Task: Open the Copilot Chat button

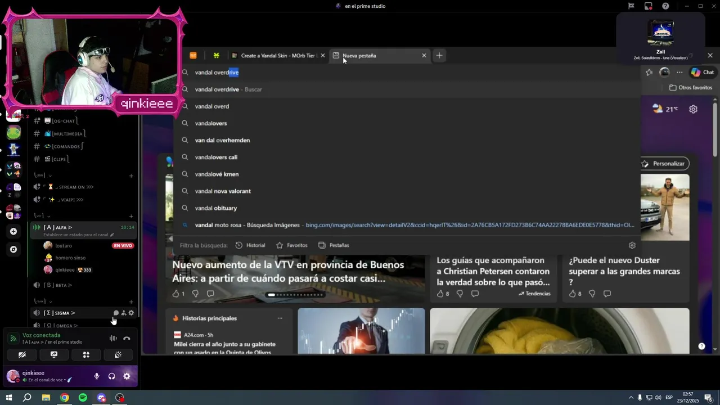Action: click(703, 72)
